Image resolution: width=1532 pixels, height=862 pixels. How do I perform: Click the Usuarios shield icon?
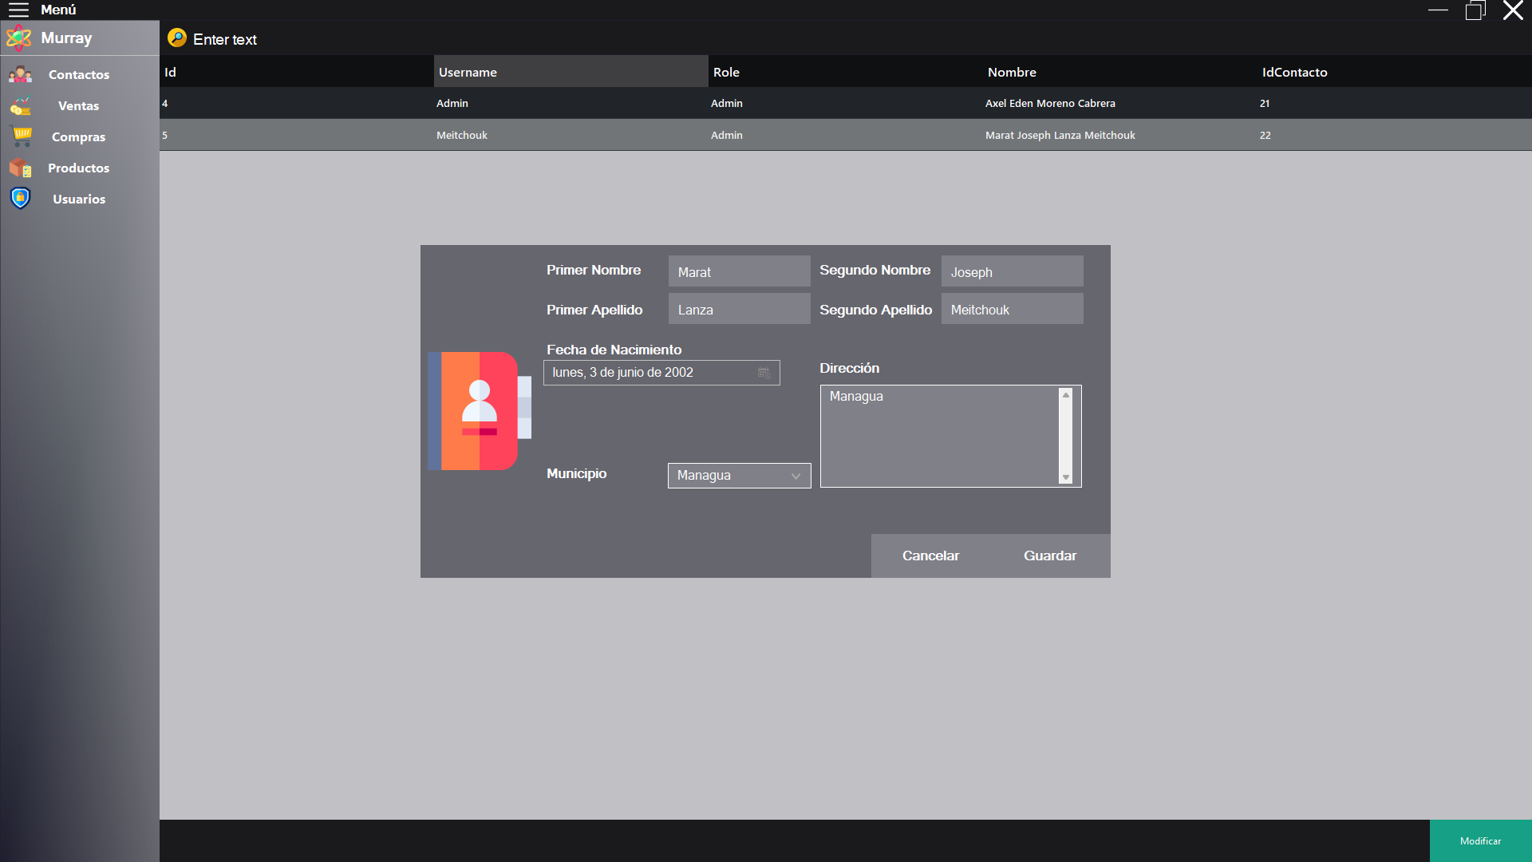21,199
